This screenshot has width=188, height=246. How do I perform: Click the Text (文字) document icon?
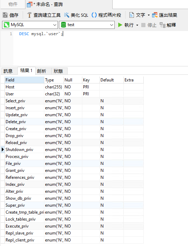point(131,15)
